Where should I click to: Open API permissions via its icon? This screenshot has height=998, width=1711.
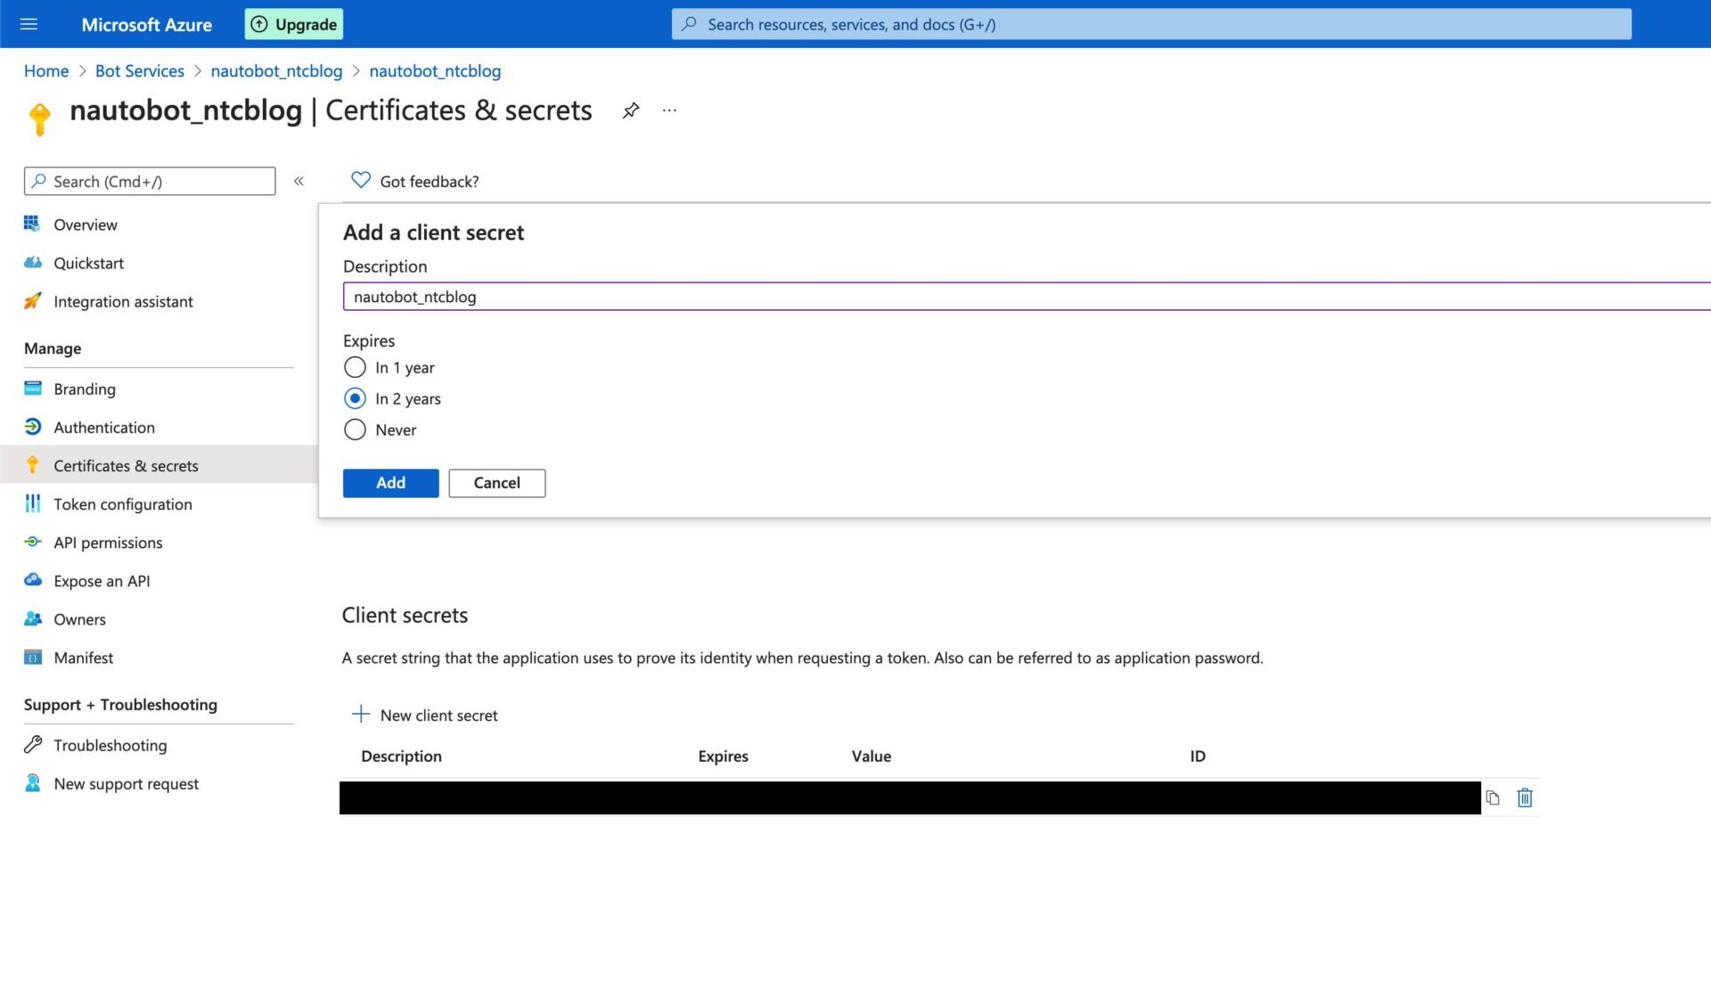[x=33, y=542]
